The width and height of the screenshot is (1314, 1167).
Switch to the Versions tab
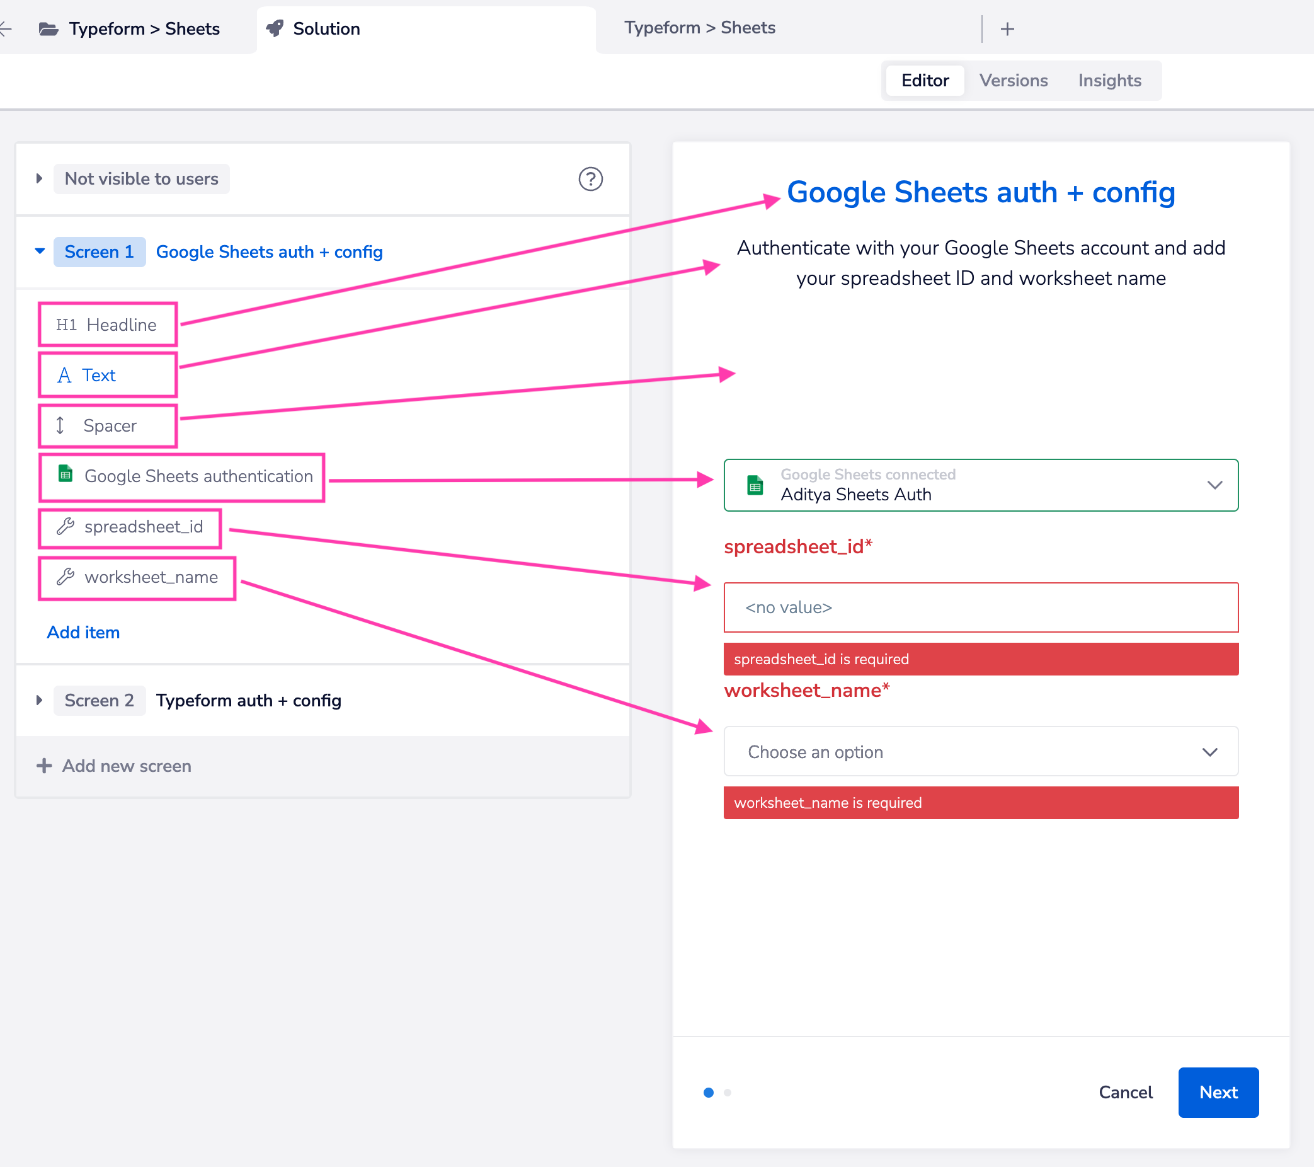coord(1013,81)
